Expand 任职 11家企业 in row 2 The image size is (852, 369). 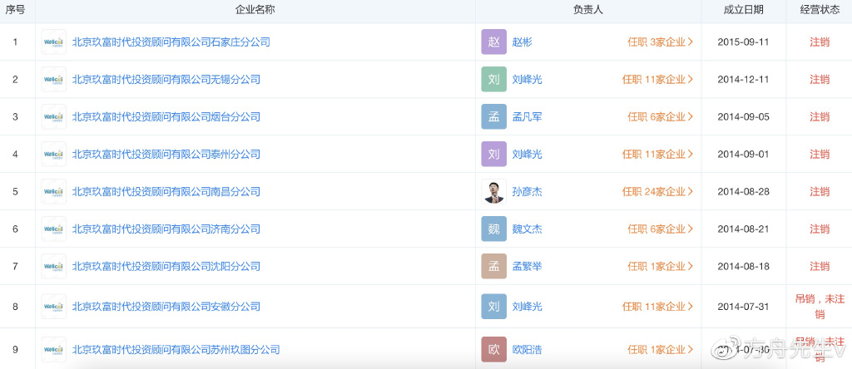pyautogui.click(x=658, y=79)
